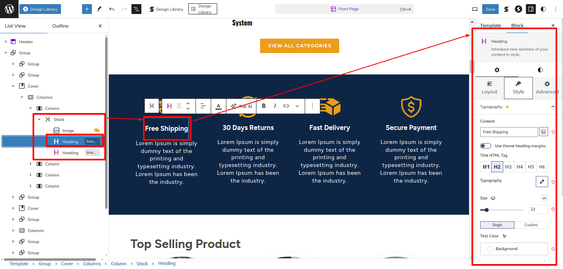The width and height of the screenshot is (563, 269).
Task: Select H4 title HTML tag
Action: 520,167
